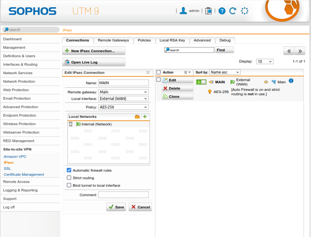
Task: Expand the Policy dropdown
Action: pos(123,107)
